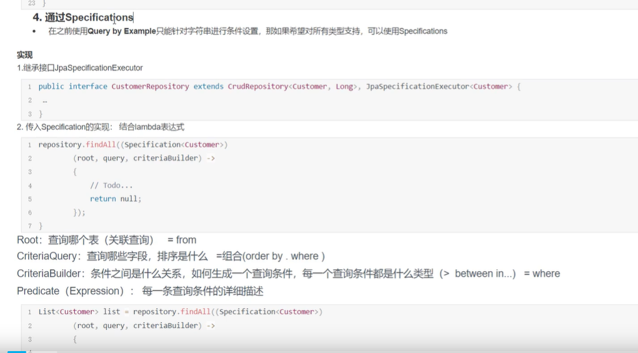
Task: Click 'List<Customer> list' in the last code block
Action: tap(79, 312)
